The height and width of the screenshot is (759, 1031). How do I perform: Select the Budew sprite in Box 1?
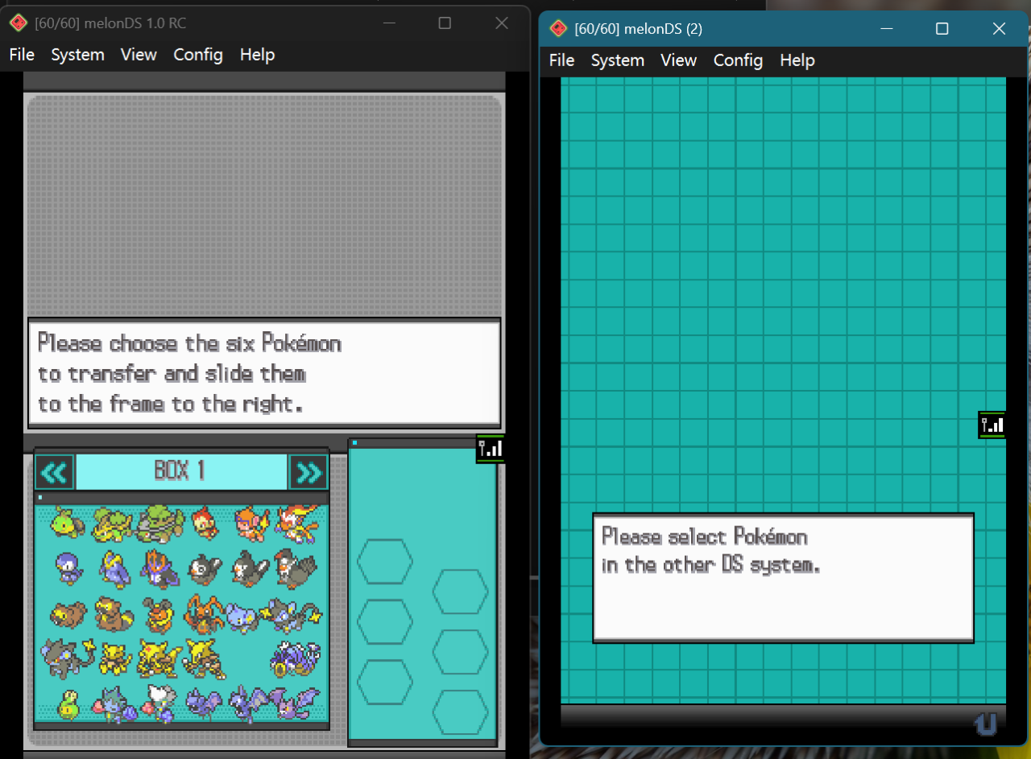click(69, 704)
